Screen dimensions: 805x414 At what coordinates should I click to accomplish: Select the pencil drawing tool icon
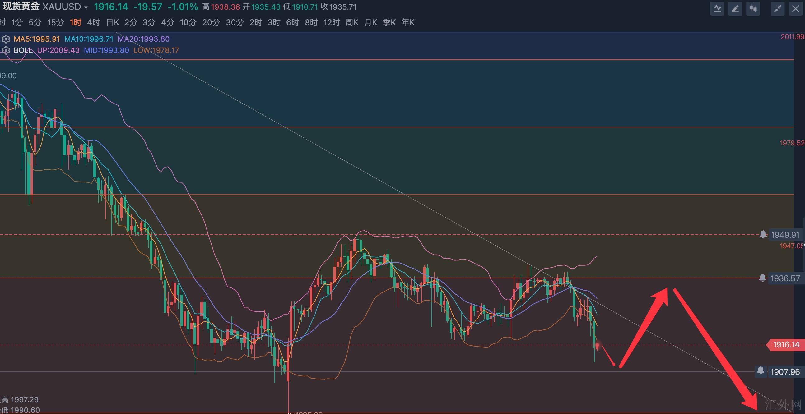[x=735, y=8]
